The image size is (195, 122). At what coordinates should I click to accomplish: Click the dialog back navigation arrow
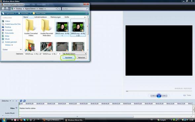[3, 9]
